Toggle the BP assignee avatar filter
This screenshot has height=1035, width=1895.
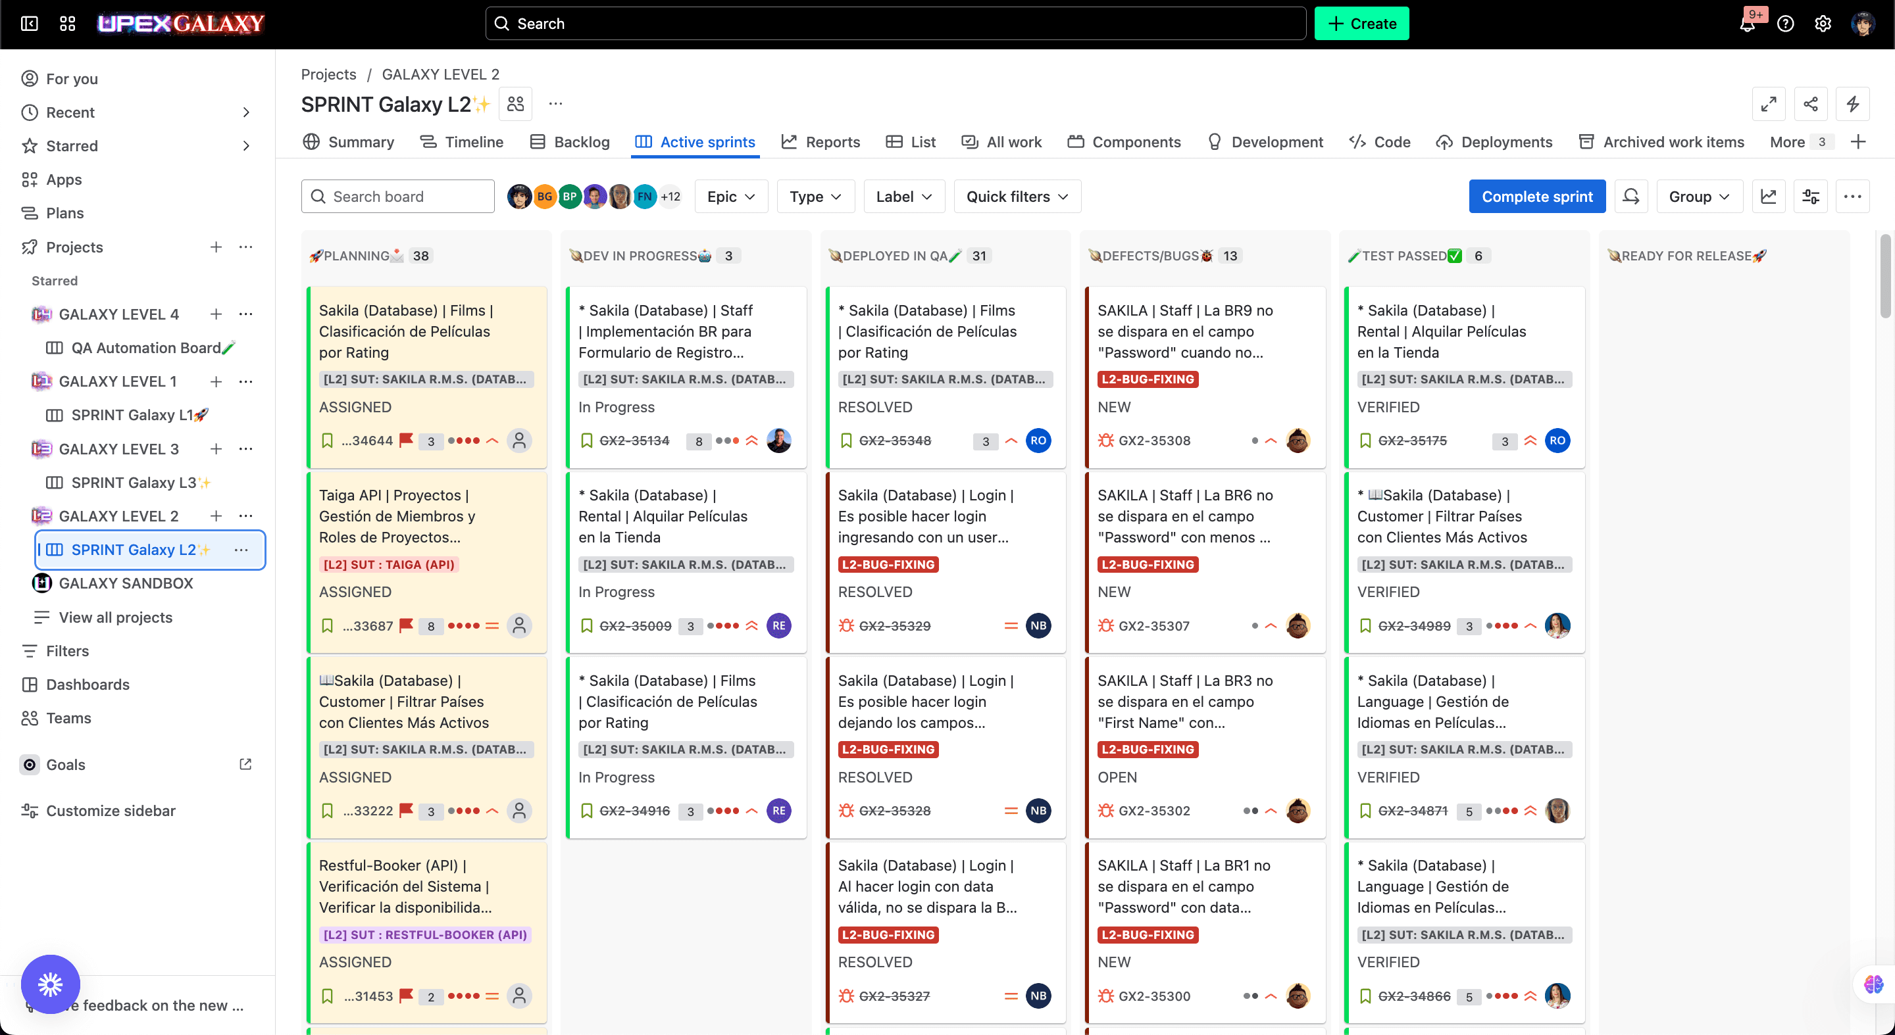pos(569,196)
